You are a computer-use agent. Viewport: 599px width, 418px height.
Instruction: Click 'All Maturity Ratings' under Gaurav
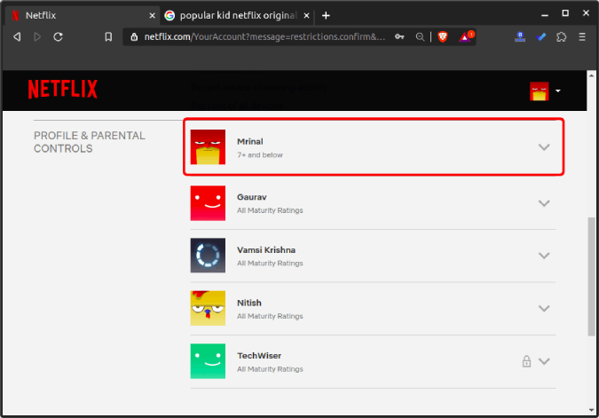pyautogui.click(x=270, y=210)
